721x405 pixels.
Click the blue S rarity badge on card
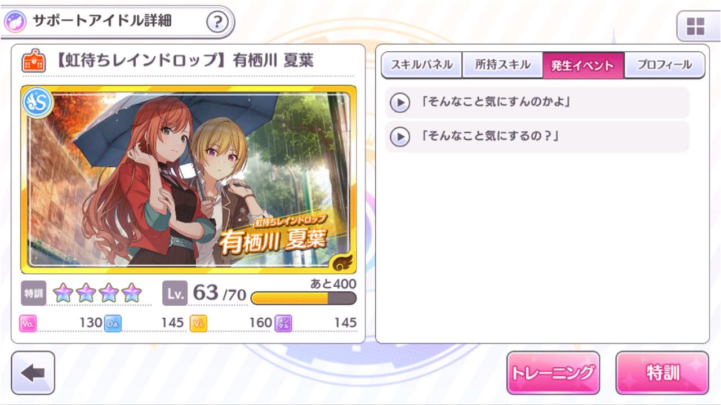(x=38, y=103)
